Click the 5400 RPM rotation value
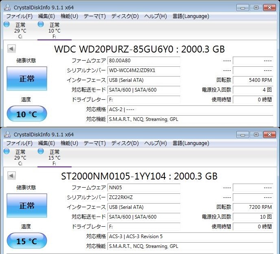 253,80
